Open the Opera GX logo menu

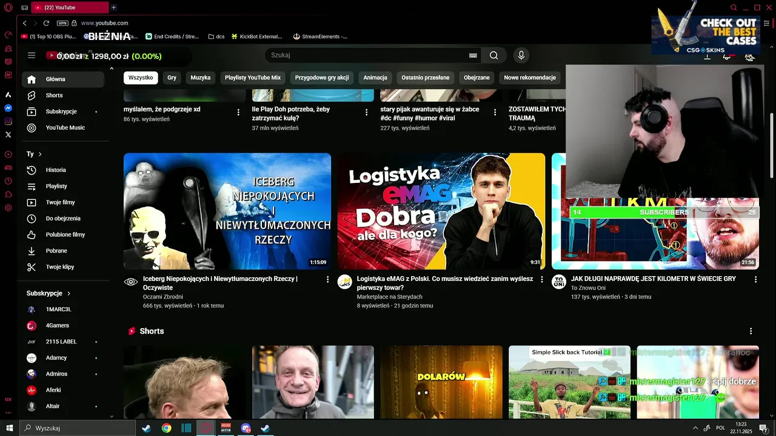(x=8, y=7)
